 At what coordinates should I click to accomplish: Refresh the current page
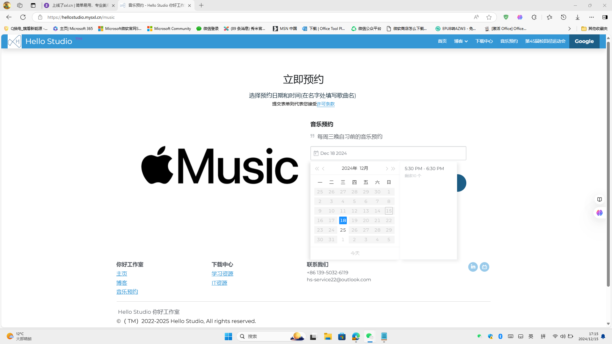23,17
